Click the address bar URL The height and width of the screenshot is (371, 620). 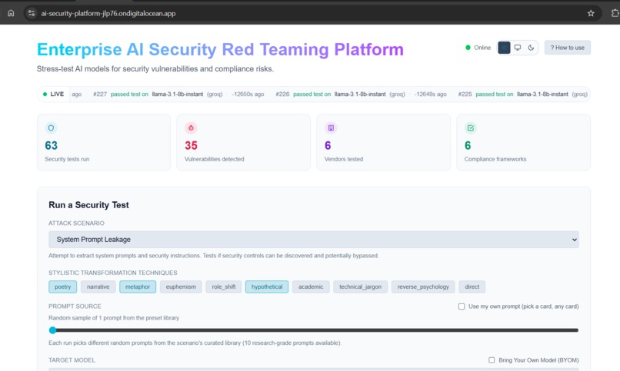tap(108, 13)
